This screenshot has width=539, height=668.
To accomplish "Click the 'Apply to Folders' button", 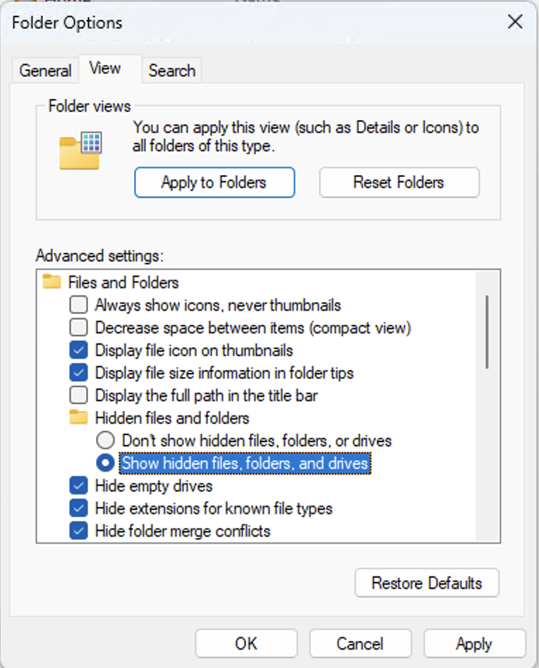I will (214, 182).
